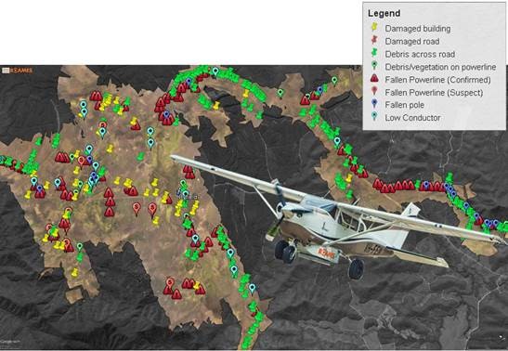Select the green Debris across road legend pin
The width and height of the screenshot is (508, 351).
click(374, 53)
